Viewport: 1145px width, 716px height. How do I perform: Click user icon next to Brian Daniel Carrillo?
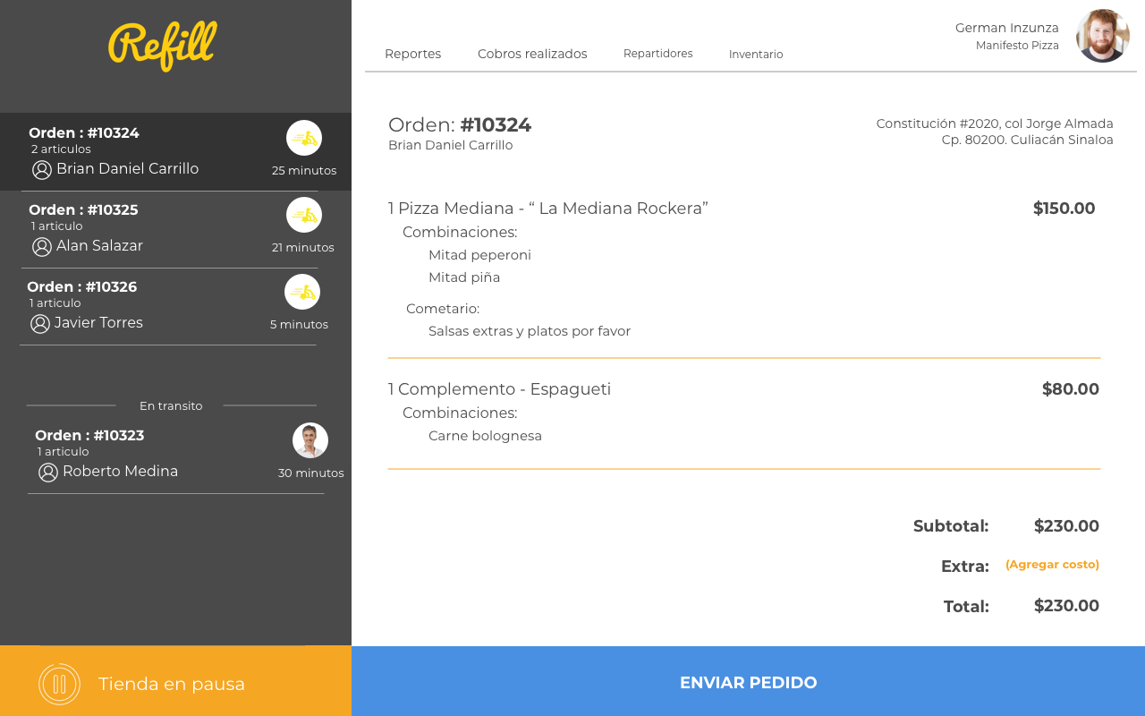click(x=42, y=170)
